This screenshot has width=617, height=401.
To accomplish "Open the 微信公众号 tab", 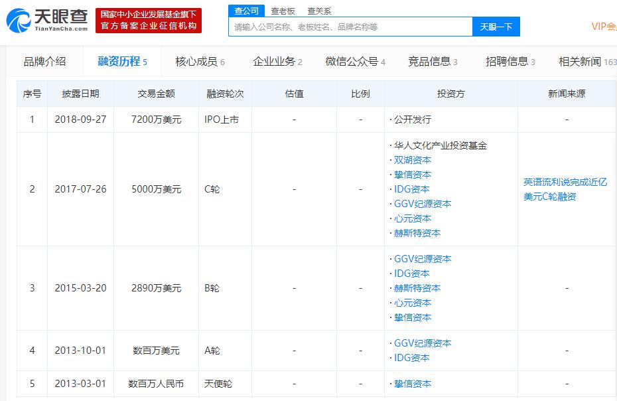I will [355, 62].
